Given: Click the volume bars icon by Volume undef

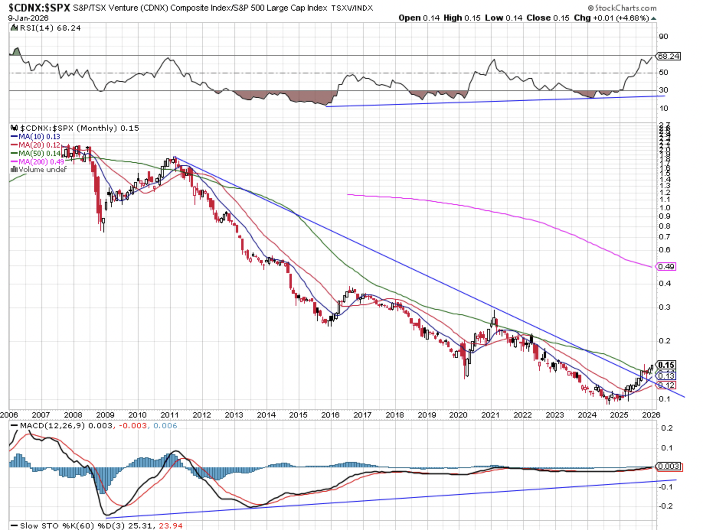Looking at the screenshot, I should pos(14,169).
